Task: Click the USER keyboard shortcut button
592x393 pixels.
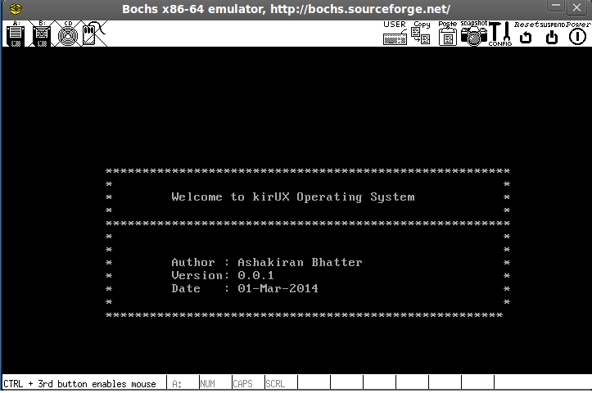Action: [x=395, y=34]
